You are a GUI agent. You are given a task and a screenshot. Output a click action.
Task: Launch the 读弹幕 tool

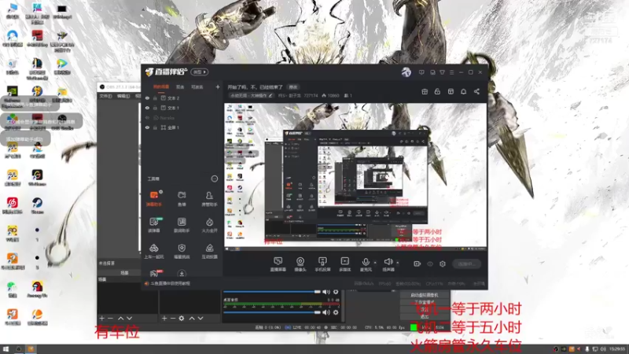(153, 225)
